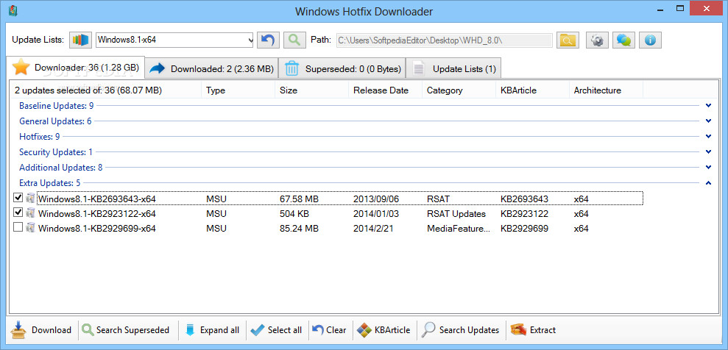Collapse the Extra Updates: 5 chevron
This screenshot has height=350, width=728.
tap(708, 182)
